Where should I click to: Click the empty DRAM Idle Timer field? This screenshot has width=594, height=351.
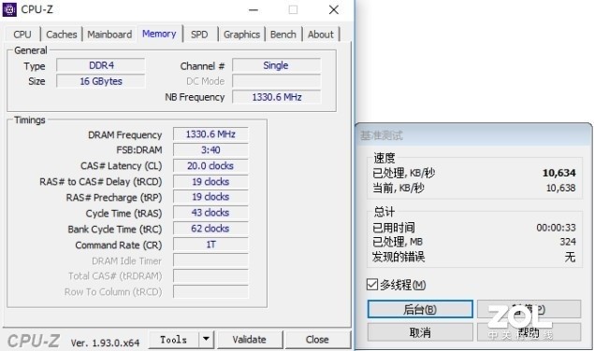[x=210, y=260]
